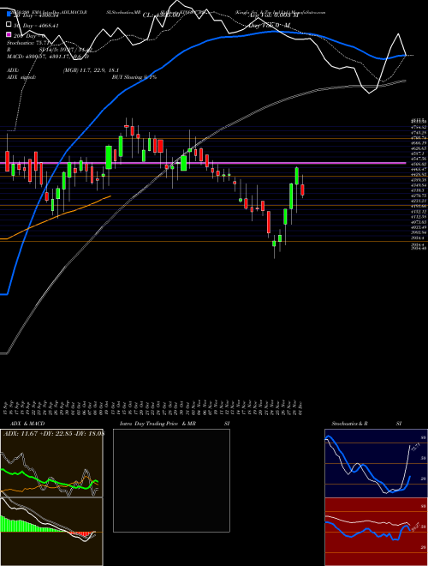The height and width of the screenshot is (566, 428).
Task: Click the 'ADX & MACD' panel title
Action: (27, 424)
